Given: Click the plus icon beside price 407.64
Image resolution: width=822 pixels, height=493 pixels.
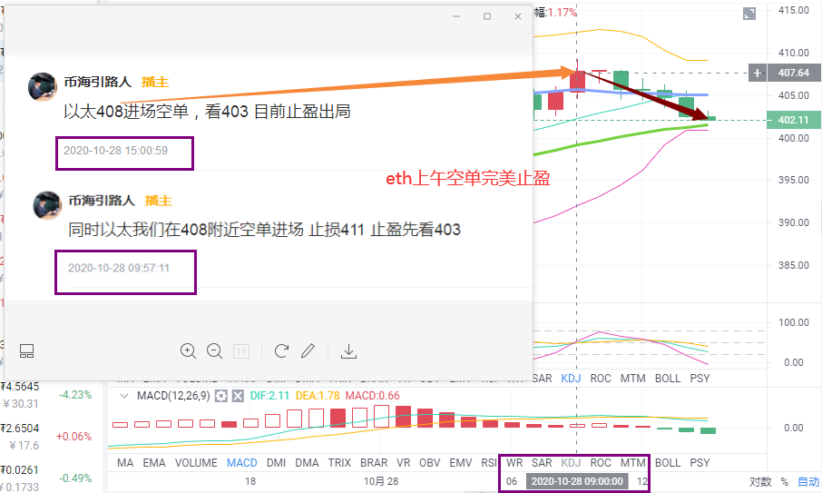Looking at the screenshot, I should [757, 73].
